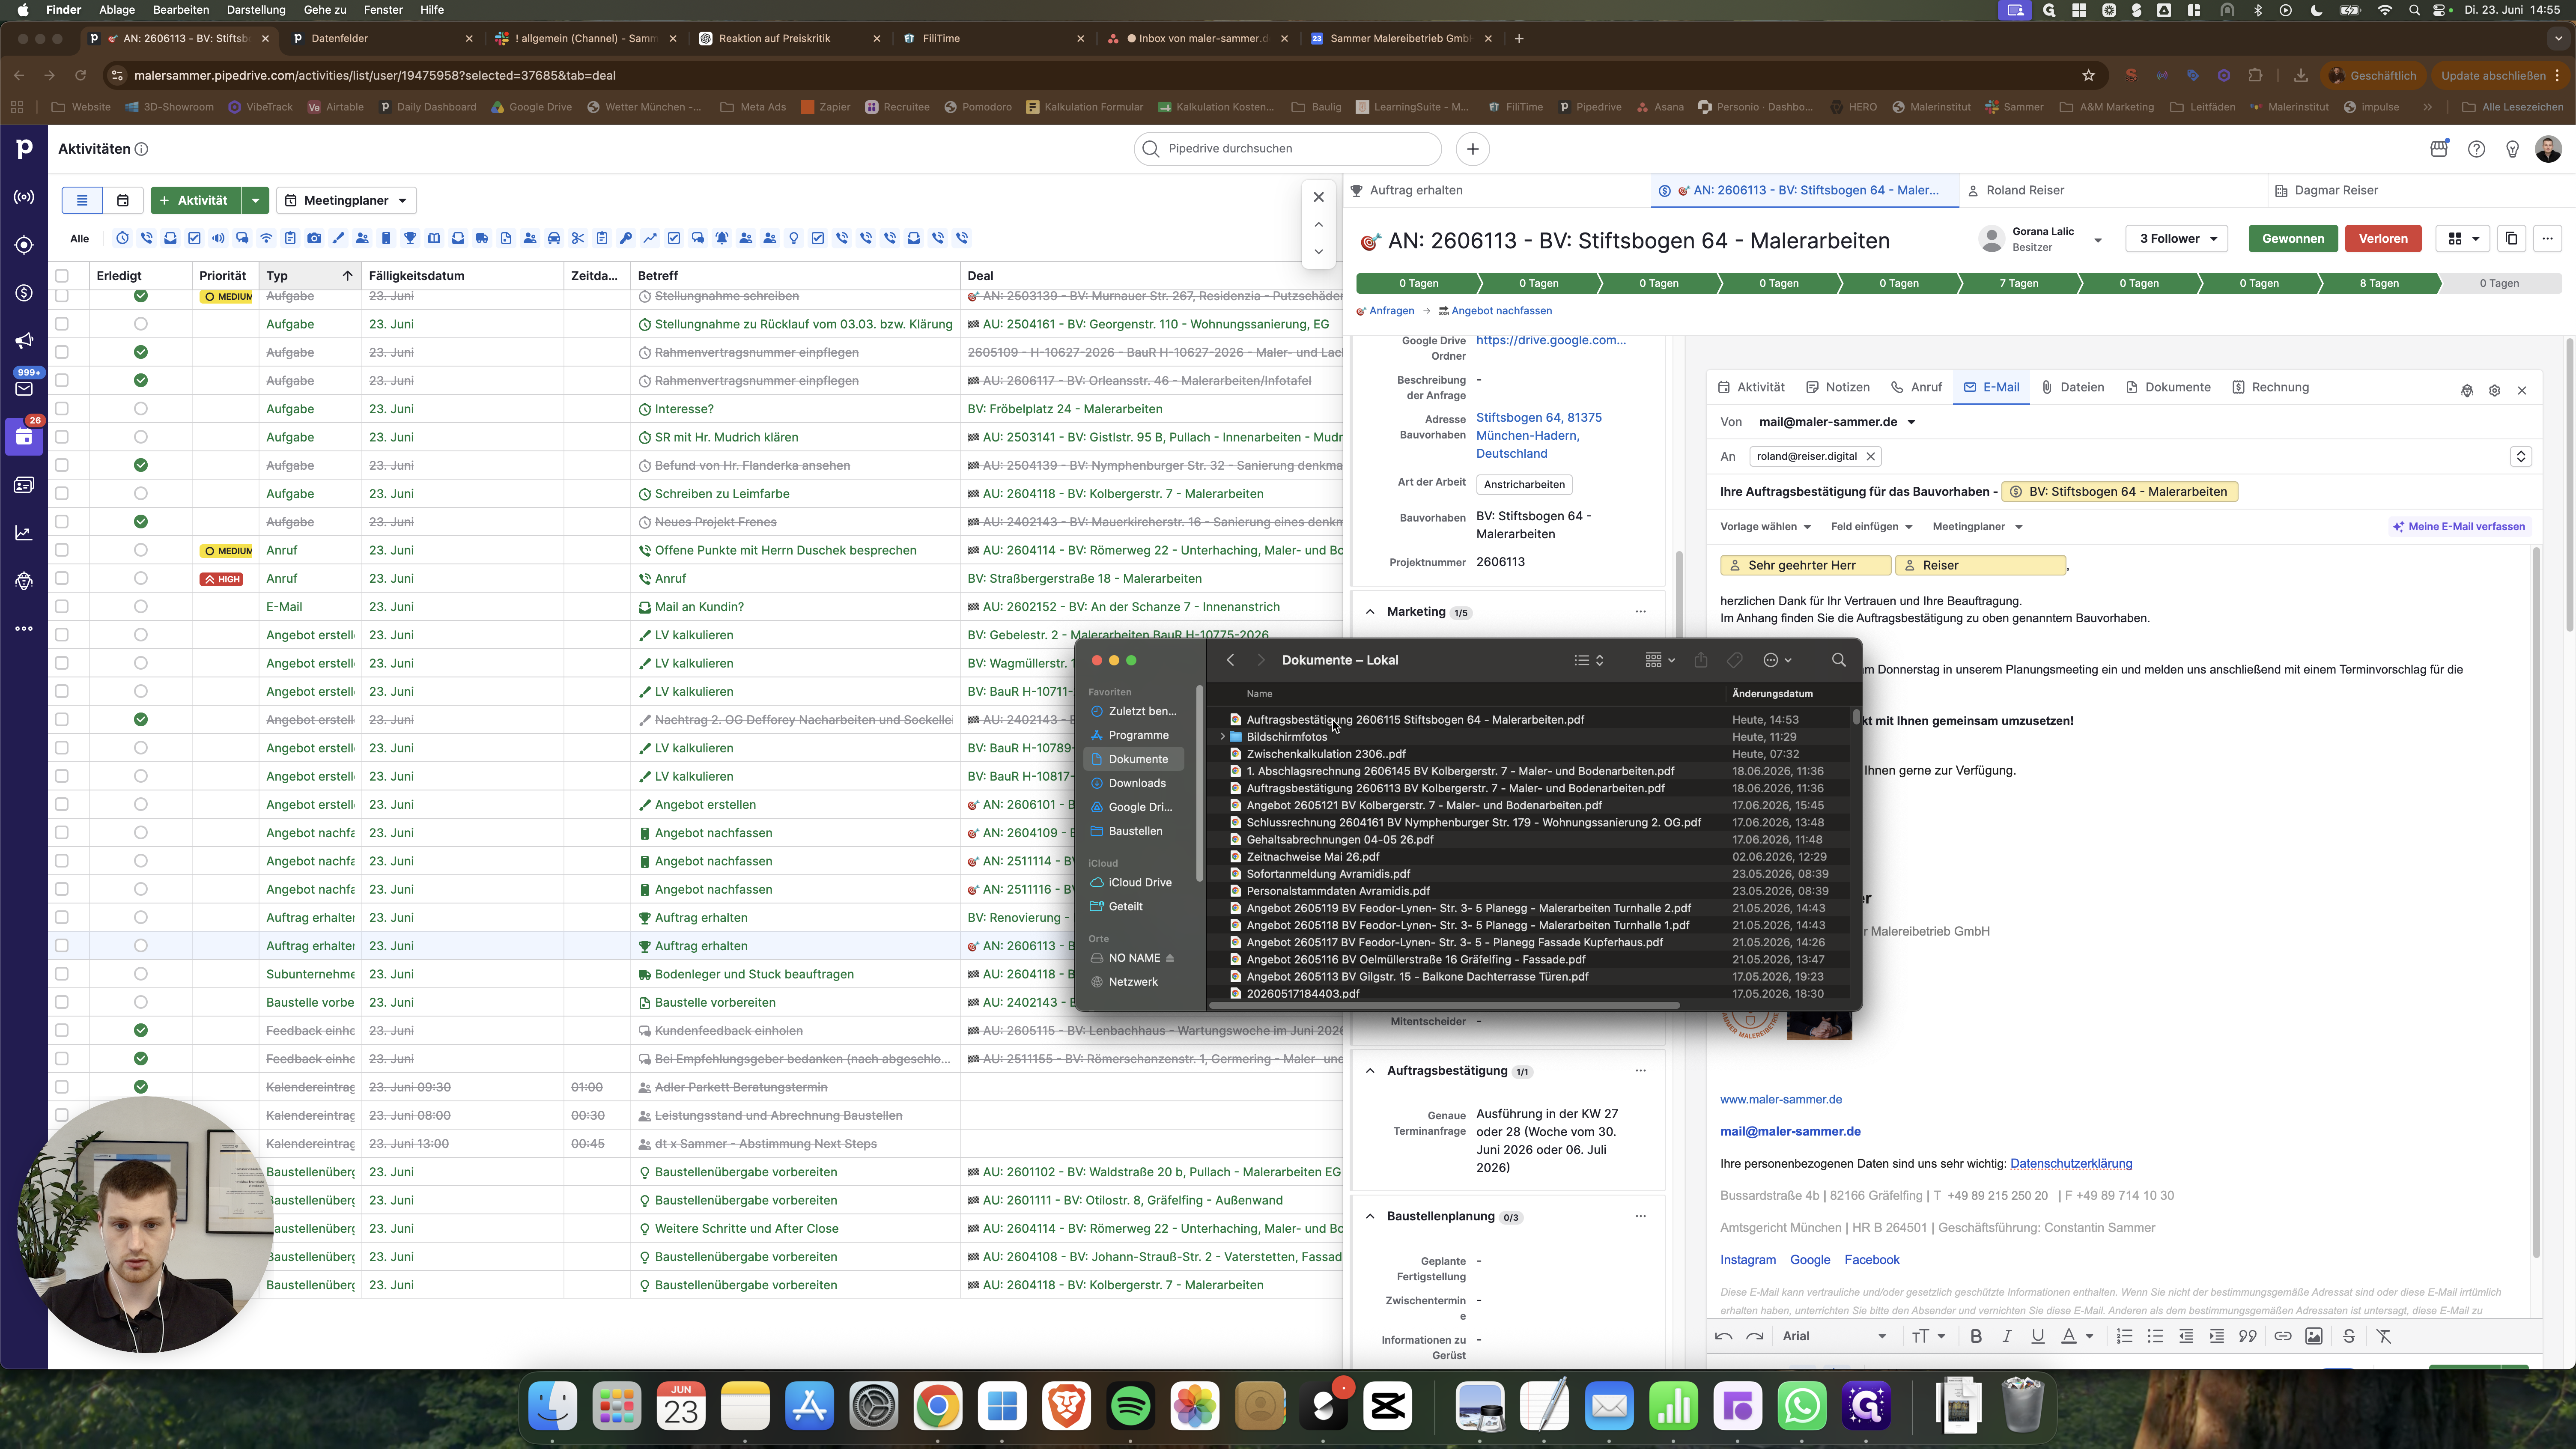Viewport: 2576px width, 1449px height.
Task: Open the Darstellung menu in menu bar
Action: point(256,10)
